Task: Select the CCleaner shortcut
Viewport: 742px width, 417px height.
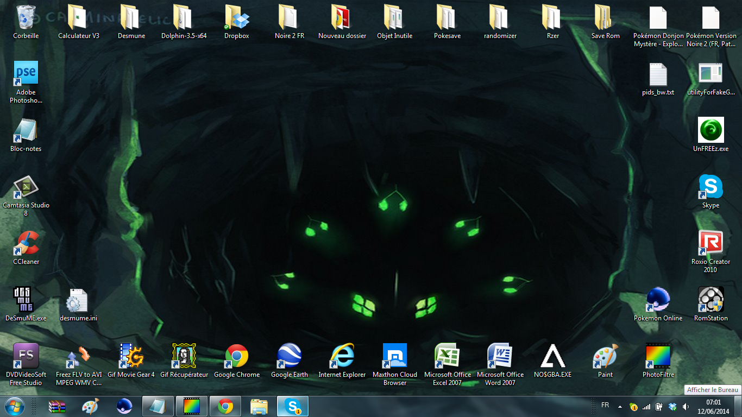Action: (26, 248)
